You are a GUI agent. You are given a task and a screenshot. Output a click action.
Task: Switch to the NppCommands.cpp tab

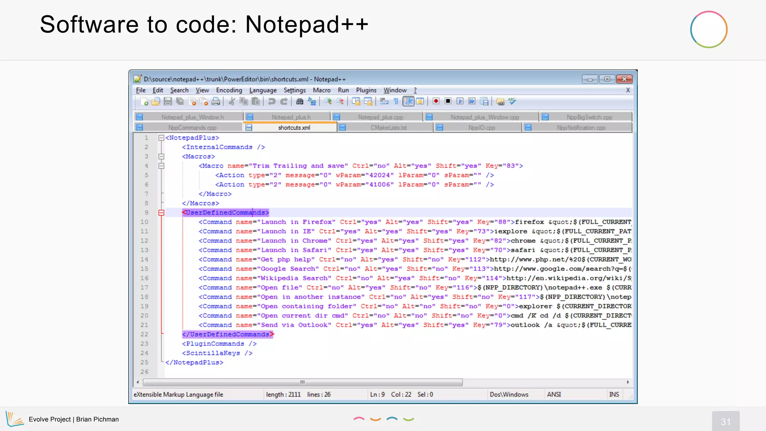189,128
